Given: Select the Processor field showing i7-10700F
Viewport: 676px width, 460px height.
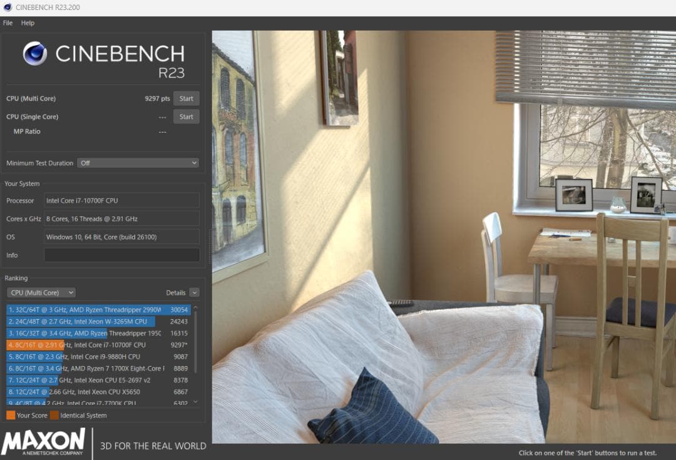Looking at the screenshot, I should coord(121,200).
